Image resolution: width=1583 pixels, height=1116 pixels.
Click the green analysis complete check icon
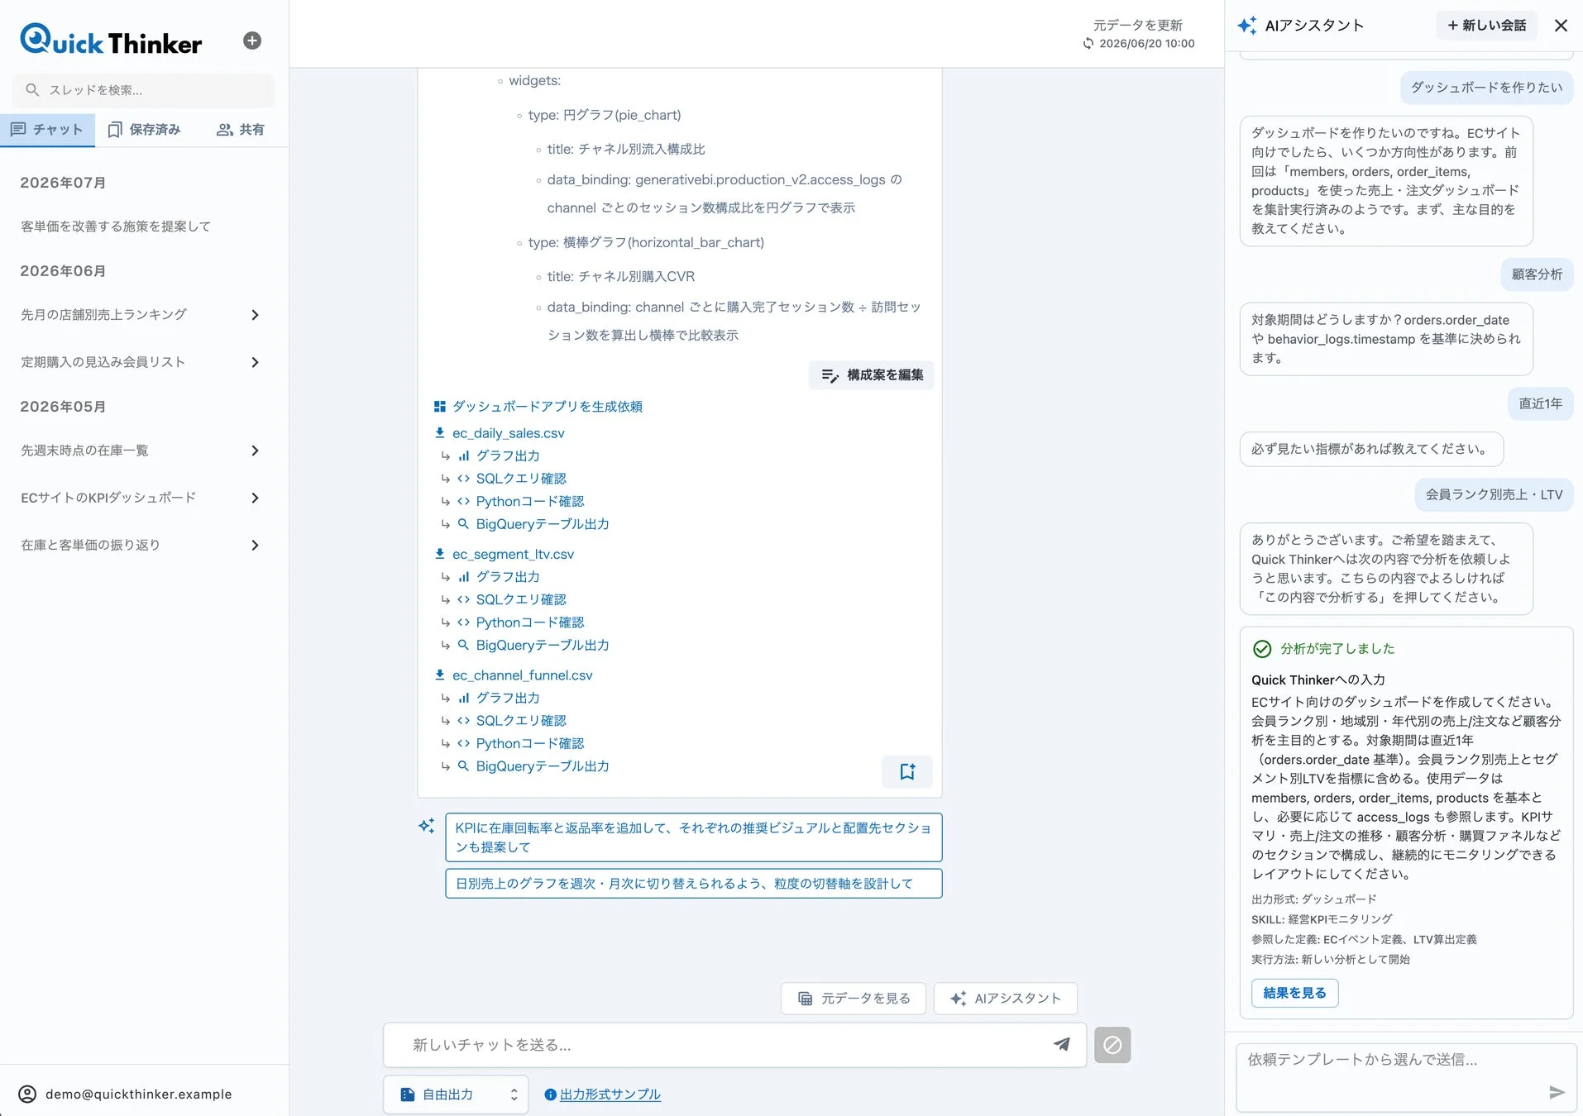coord(1262,649)
